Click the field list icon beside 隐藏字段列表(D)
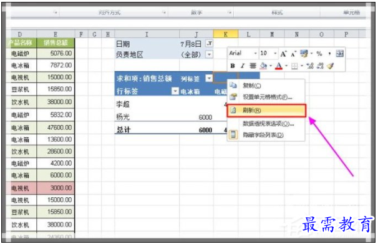Screen dimensions: 378x244 click(233, 135)
